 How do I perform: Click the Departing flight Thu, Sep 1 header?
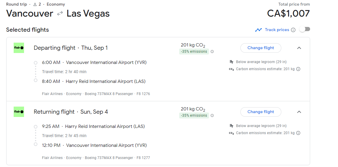(x=71, y=48)
